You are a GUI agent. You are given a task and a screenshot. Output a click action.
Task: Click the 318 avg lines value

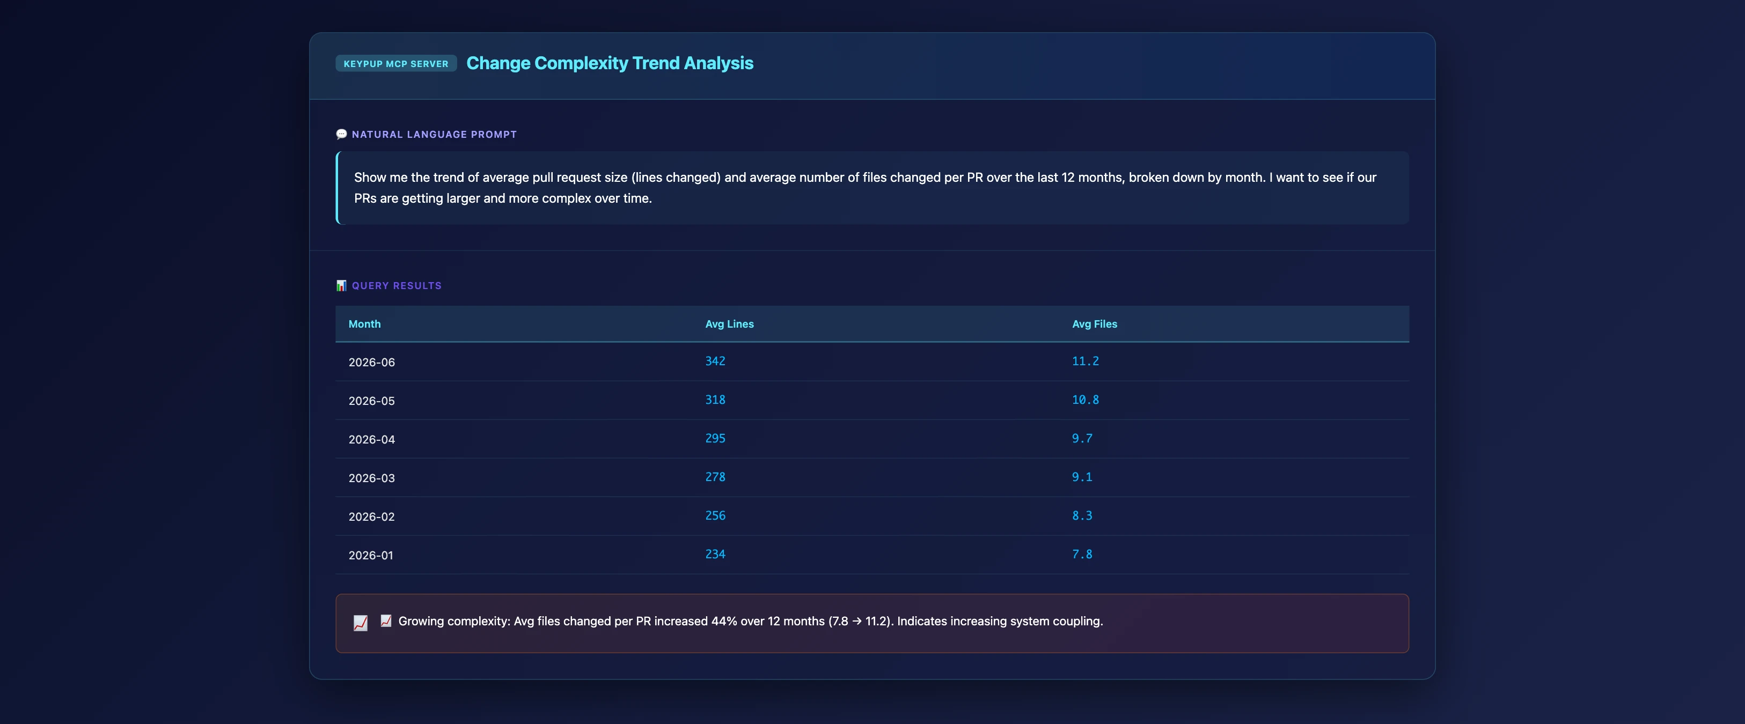coord(715,400)
